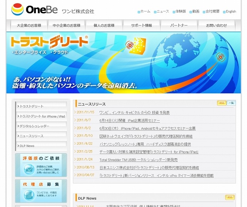Open the vPro タイマー消去機能 article

tap(156, 175)
